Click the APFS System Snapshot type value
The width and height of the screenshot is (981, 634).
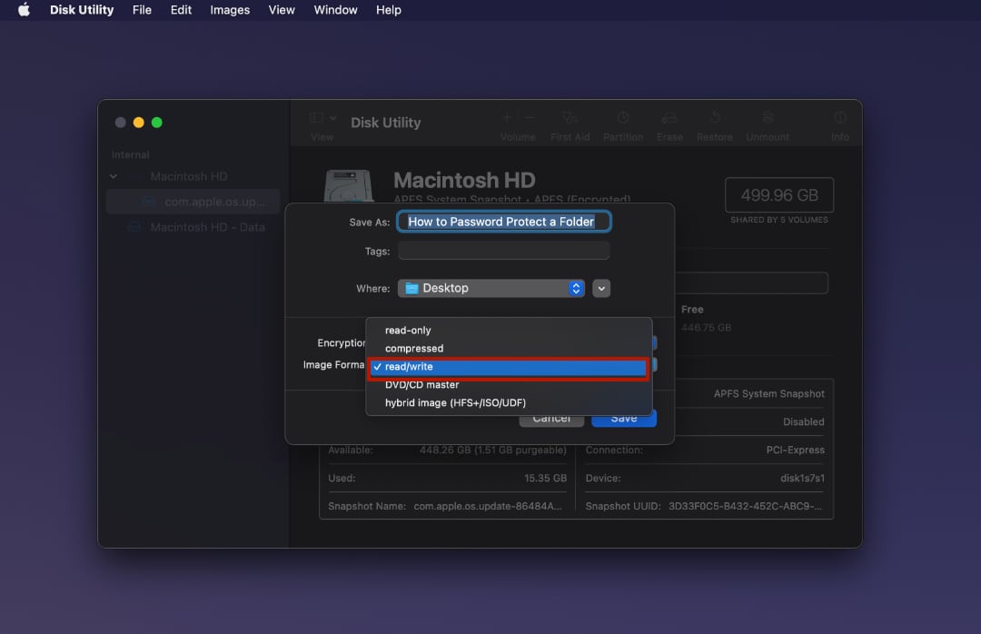(769, 393)
